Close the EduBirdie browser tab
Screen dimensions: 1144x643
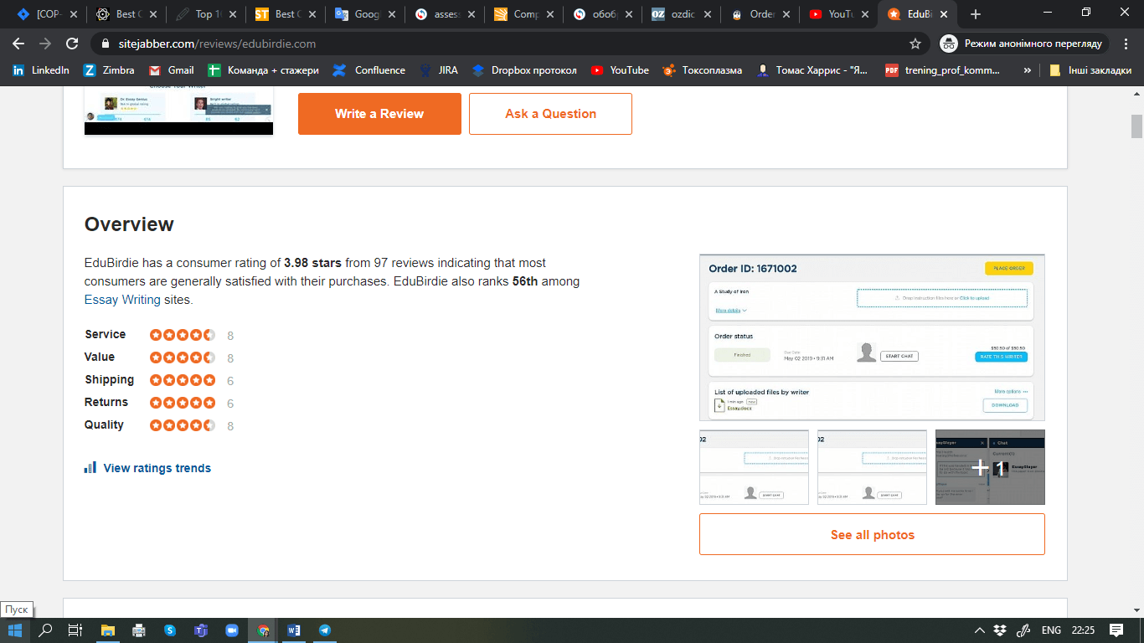point(944,14)
